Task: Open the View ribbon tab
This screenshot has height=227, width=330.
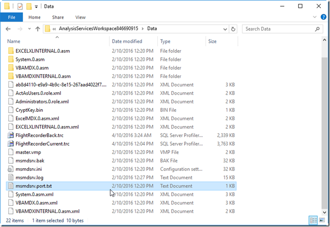Action: click(x=80, y=17)
